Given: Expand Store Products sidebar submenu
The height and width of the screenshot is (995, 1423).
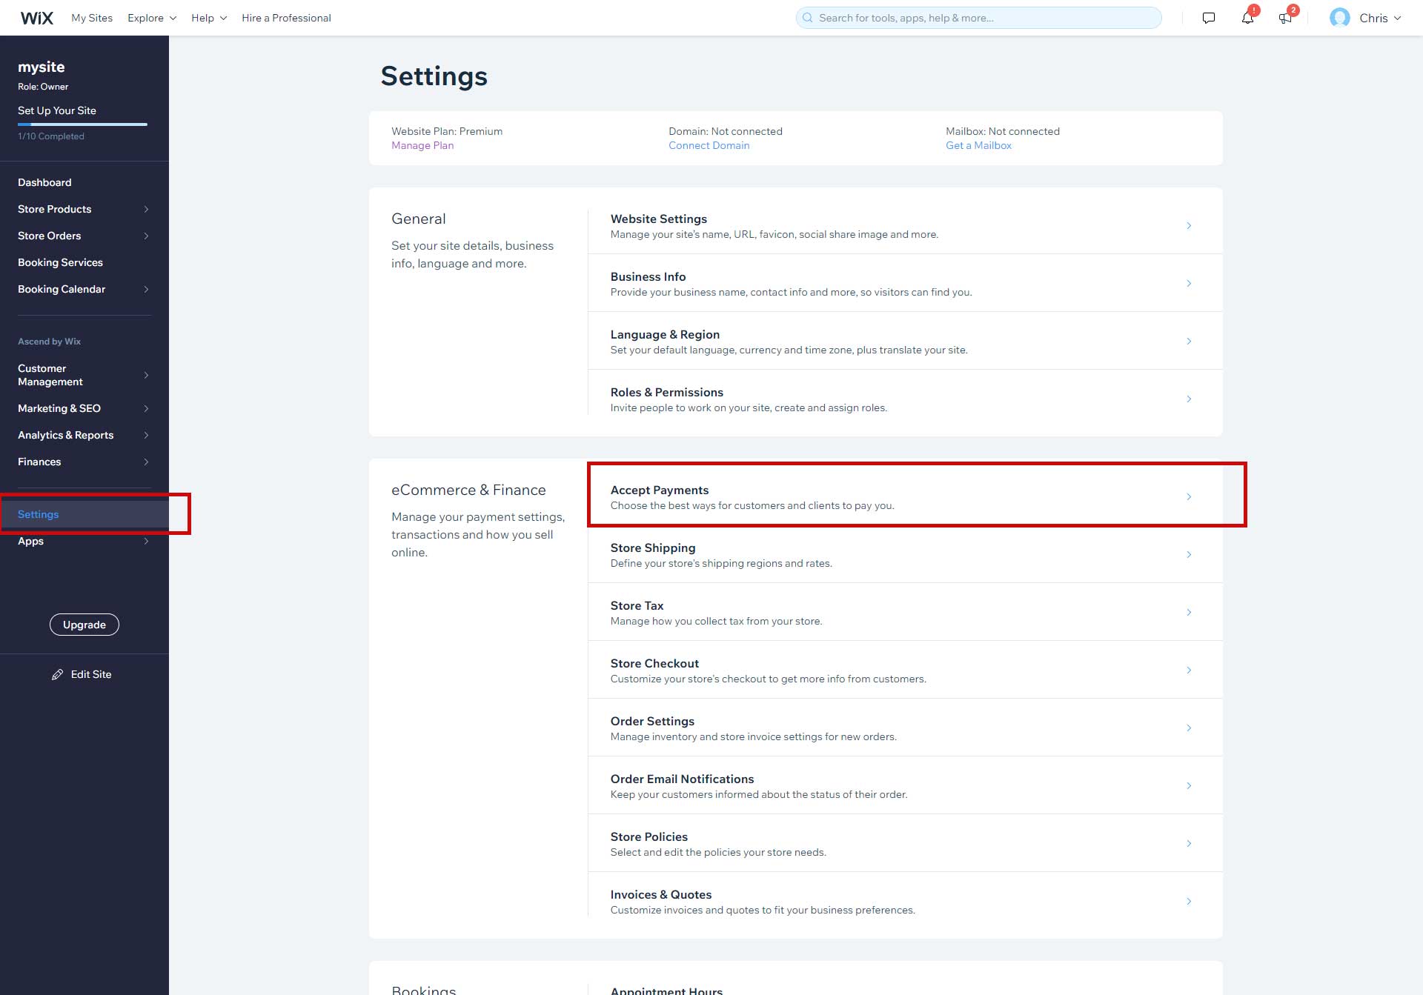Looking at the screenshot, I should 146,210.
